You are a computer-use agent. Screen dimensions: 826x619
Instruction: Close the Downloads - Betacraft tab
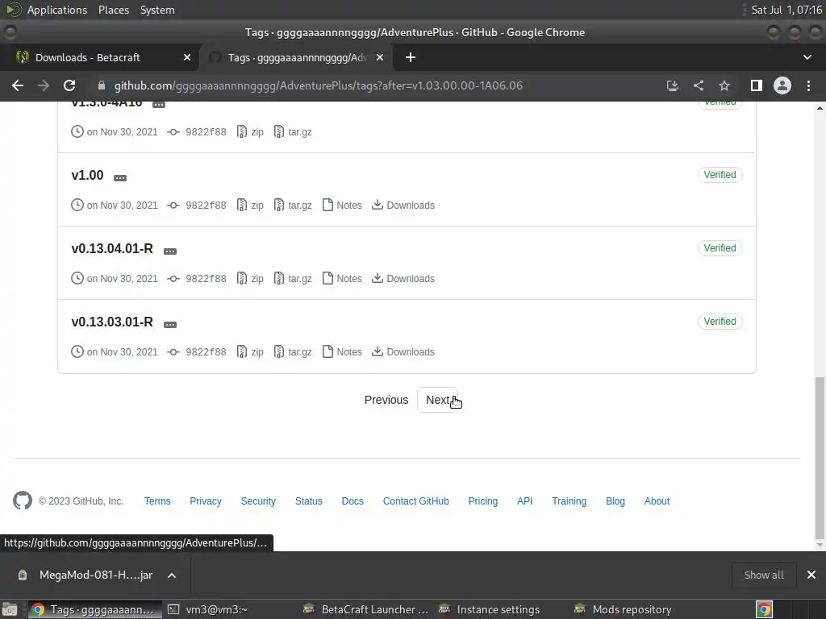187,57
